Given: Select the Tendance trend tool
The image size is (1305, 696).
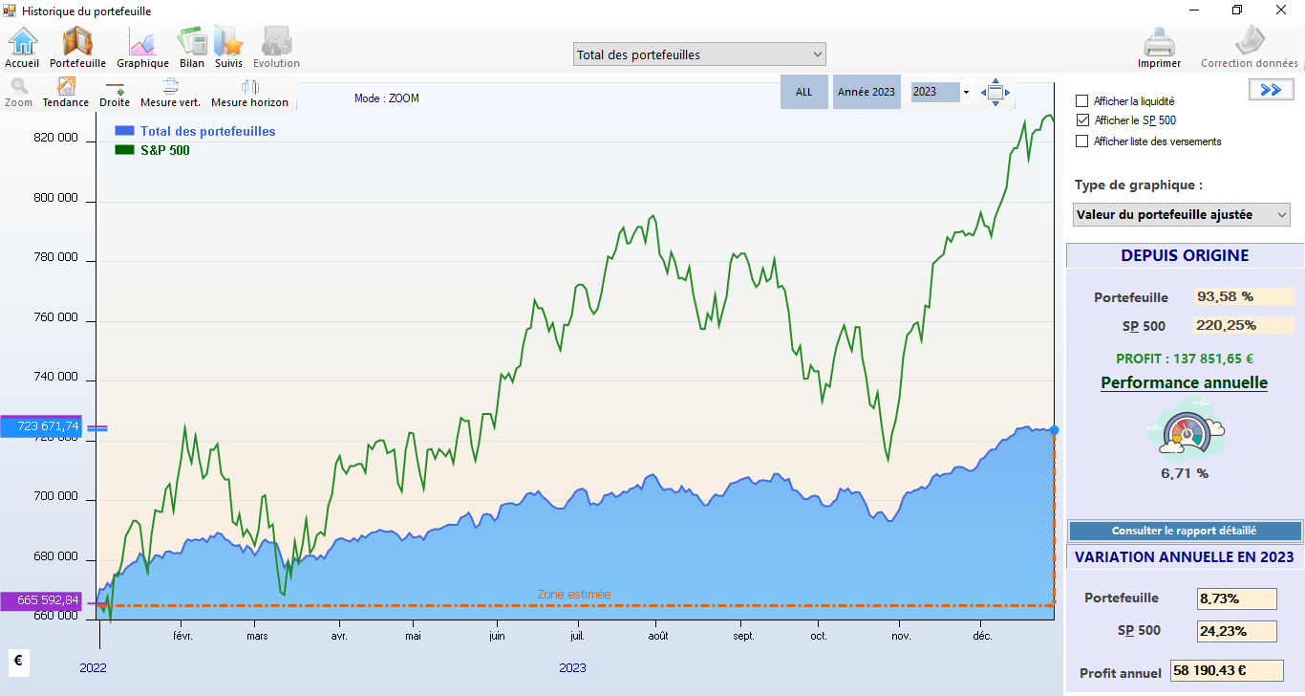Looking at the screenshot, I should click(x=66, y=93).
